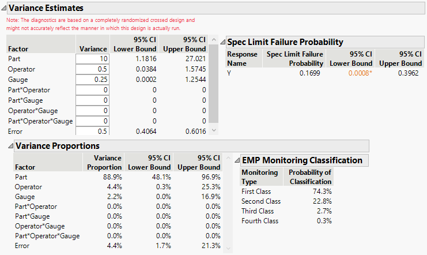Click the Error variance input field
The image size is (427, 255).
click(x=92, y=132)
